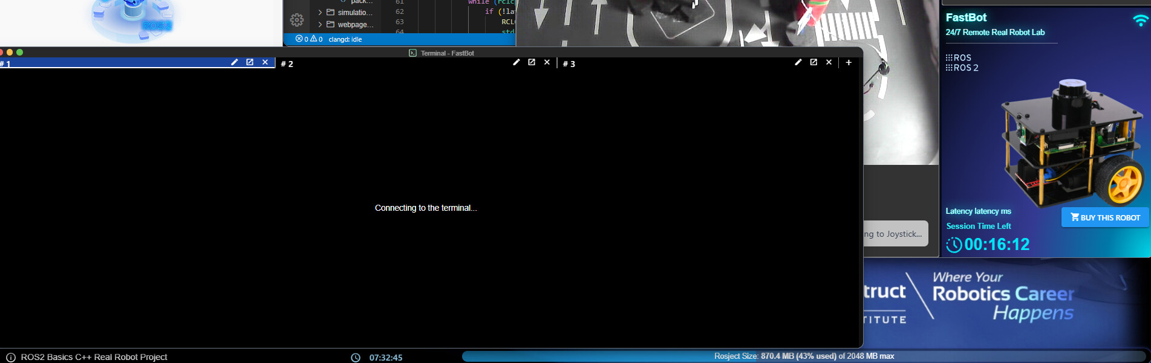This screenshot has height=363, width=1151.
Task: Edit the name of terminal #3
Action: click(x=798, y=62)
